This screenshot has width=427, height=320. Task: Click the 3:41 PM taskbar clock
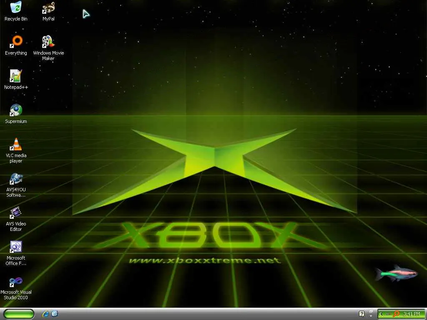coord(412,314)
